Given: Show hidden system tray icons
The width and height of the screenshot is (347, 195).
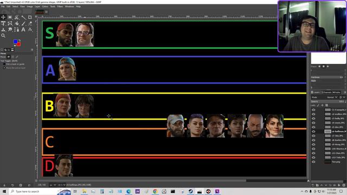Looking at the screenshot, I should 302,191.
